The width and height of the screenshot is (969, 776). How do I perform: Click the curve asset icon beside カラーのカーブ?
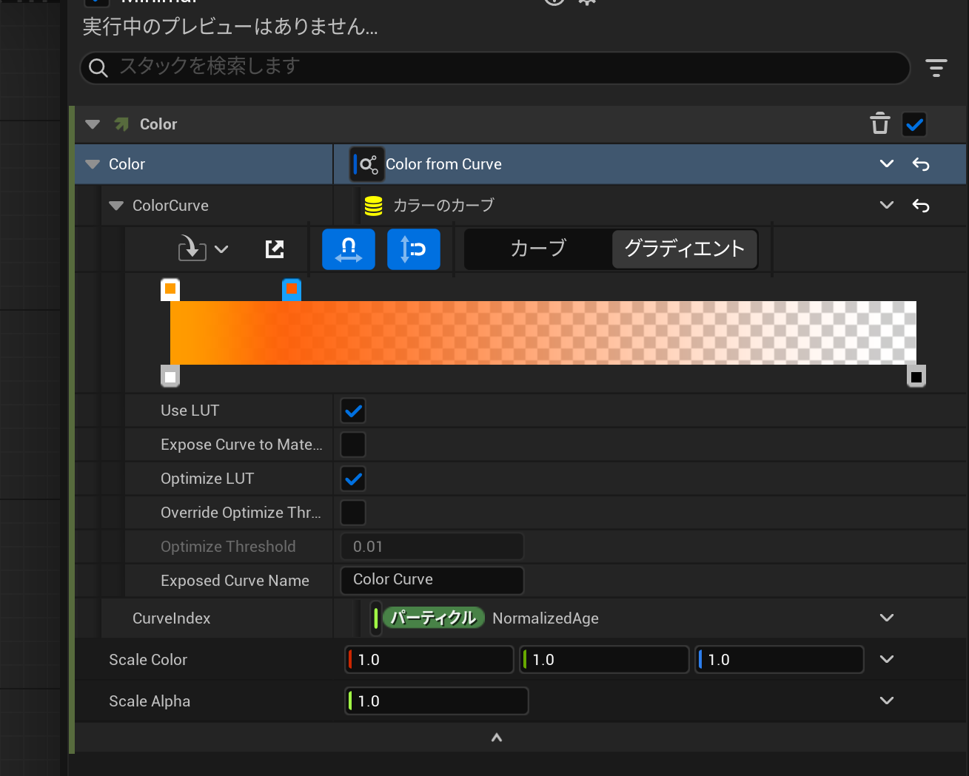click(373, 205)
